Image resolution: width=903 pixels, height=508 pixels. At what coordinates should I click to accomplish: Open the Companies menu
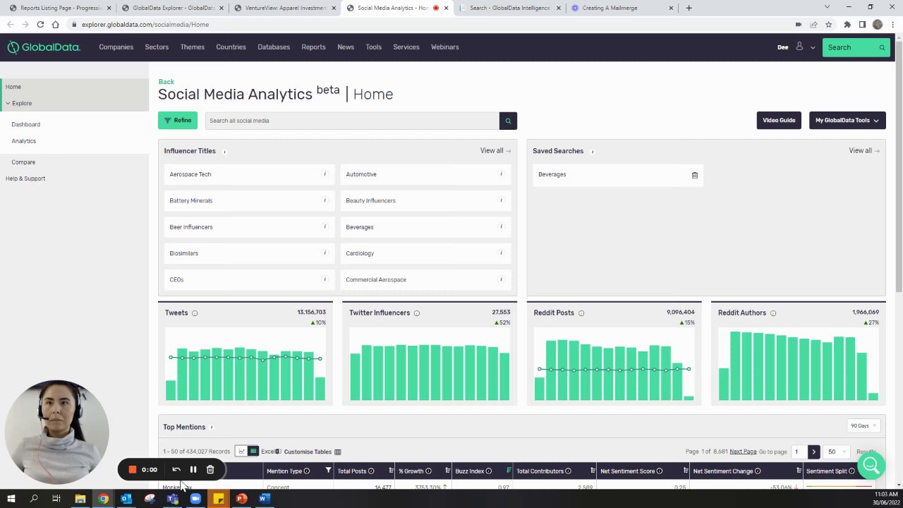coord(116,47)
